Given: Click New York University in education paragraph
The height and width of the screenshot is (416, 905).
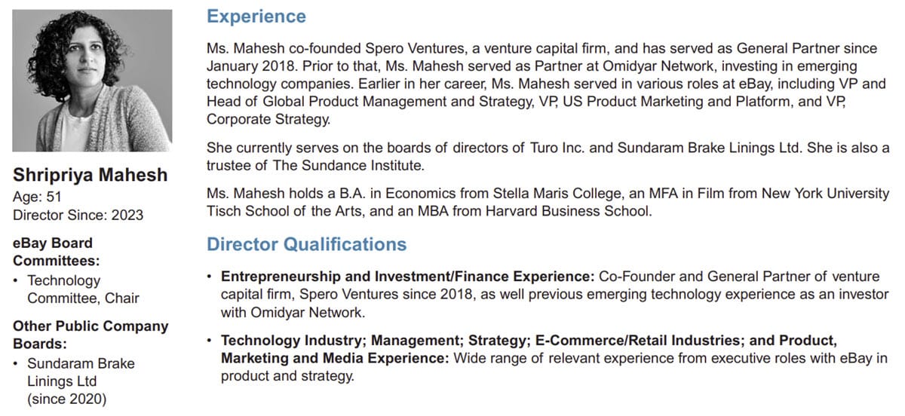Looking at the screenshot, I should point(825,194).
